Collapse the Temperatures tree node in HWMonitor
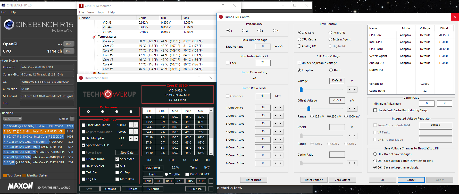459x194 pixels. pyautogui.click(x=90, y=37)
